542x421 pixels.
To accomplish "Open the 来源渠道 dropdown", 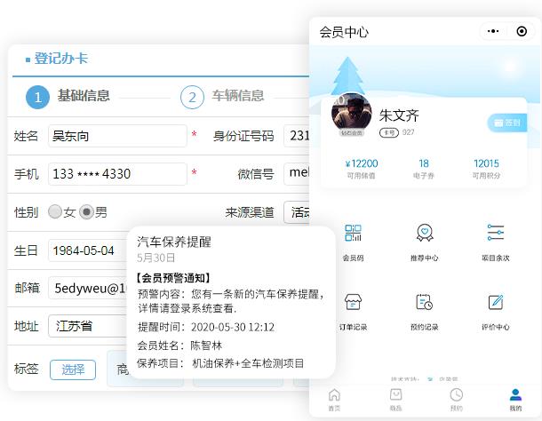I will point(296,212).
